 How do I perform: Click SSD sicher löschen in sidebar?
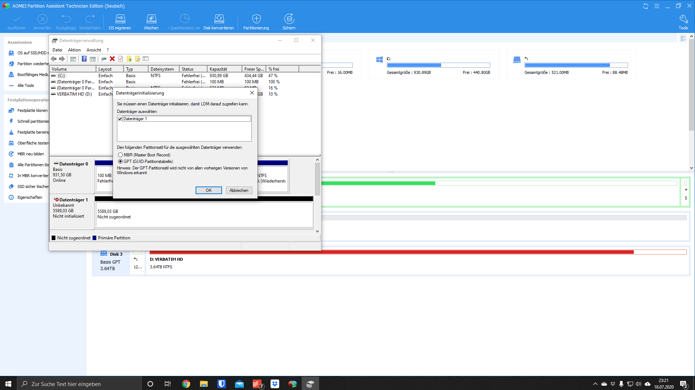(28, 186)
